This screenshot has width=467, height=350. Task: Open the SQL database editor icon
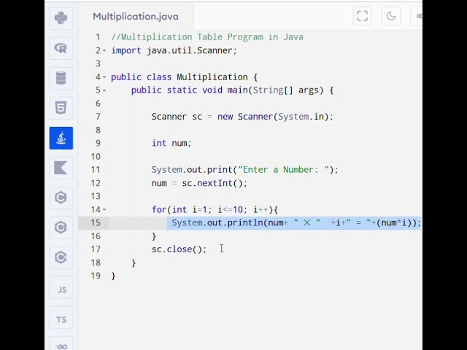click(61, 78)
